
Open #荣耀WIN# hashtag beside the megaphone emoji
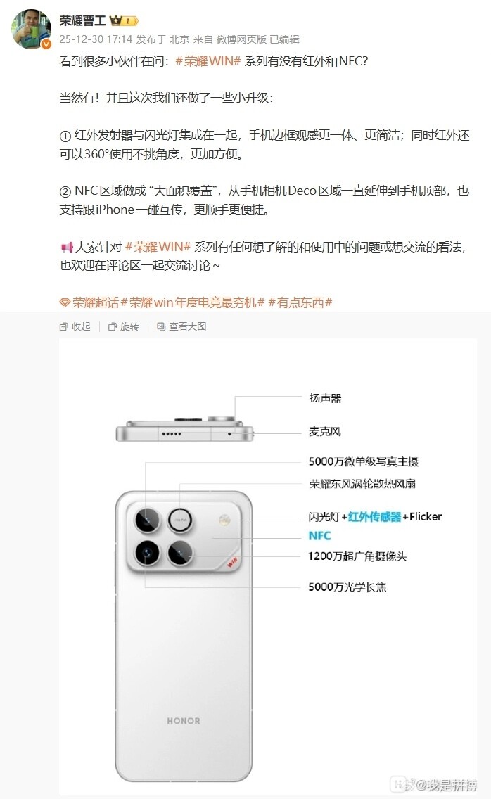pyautogui.click(x=158, y=247)
